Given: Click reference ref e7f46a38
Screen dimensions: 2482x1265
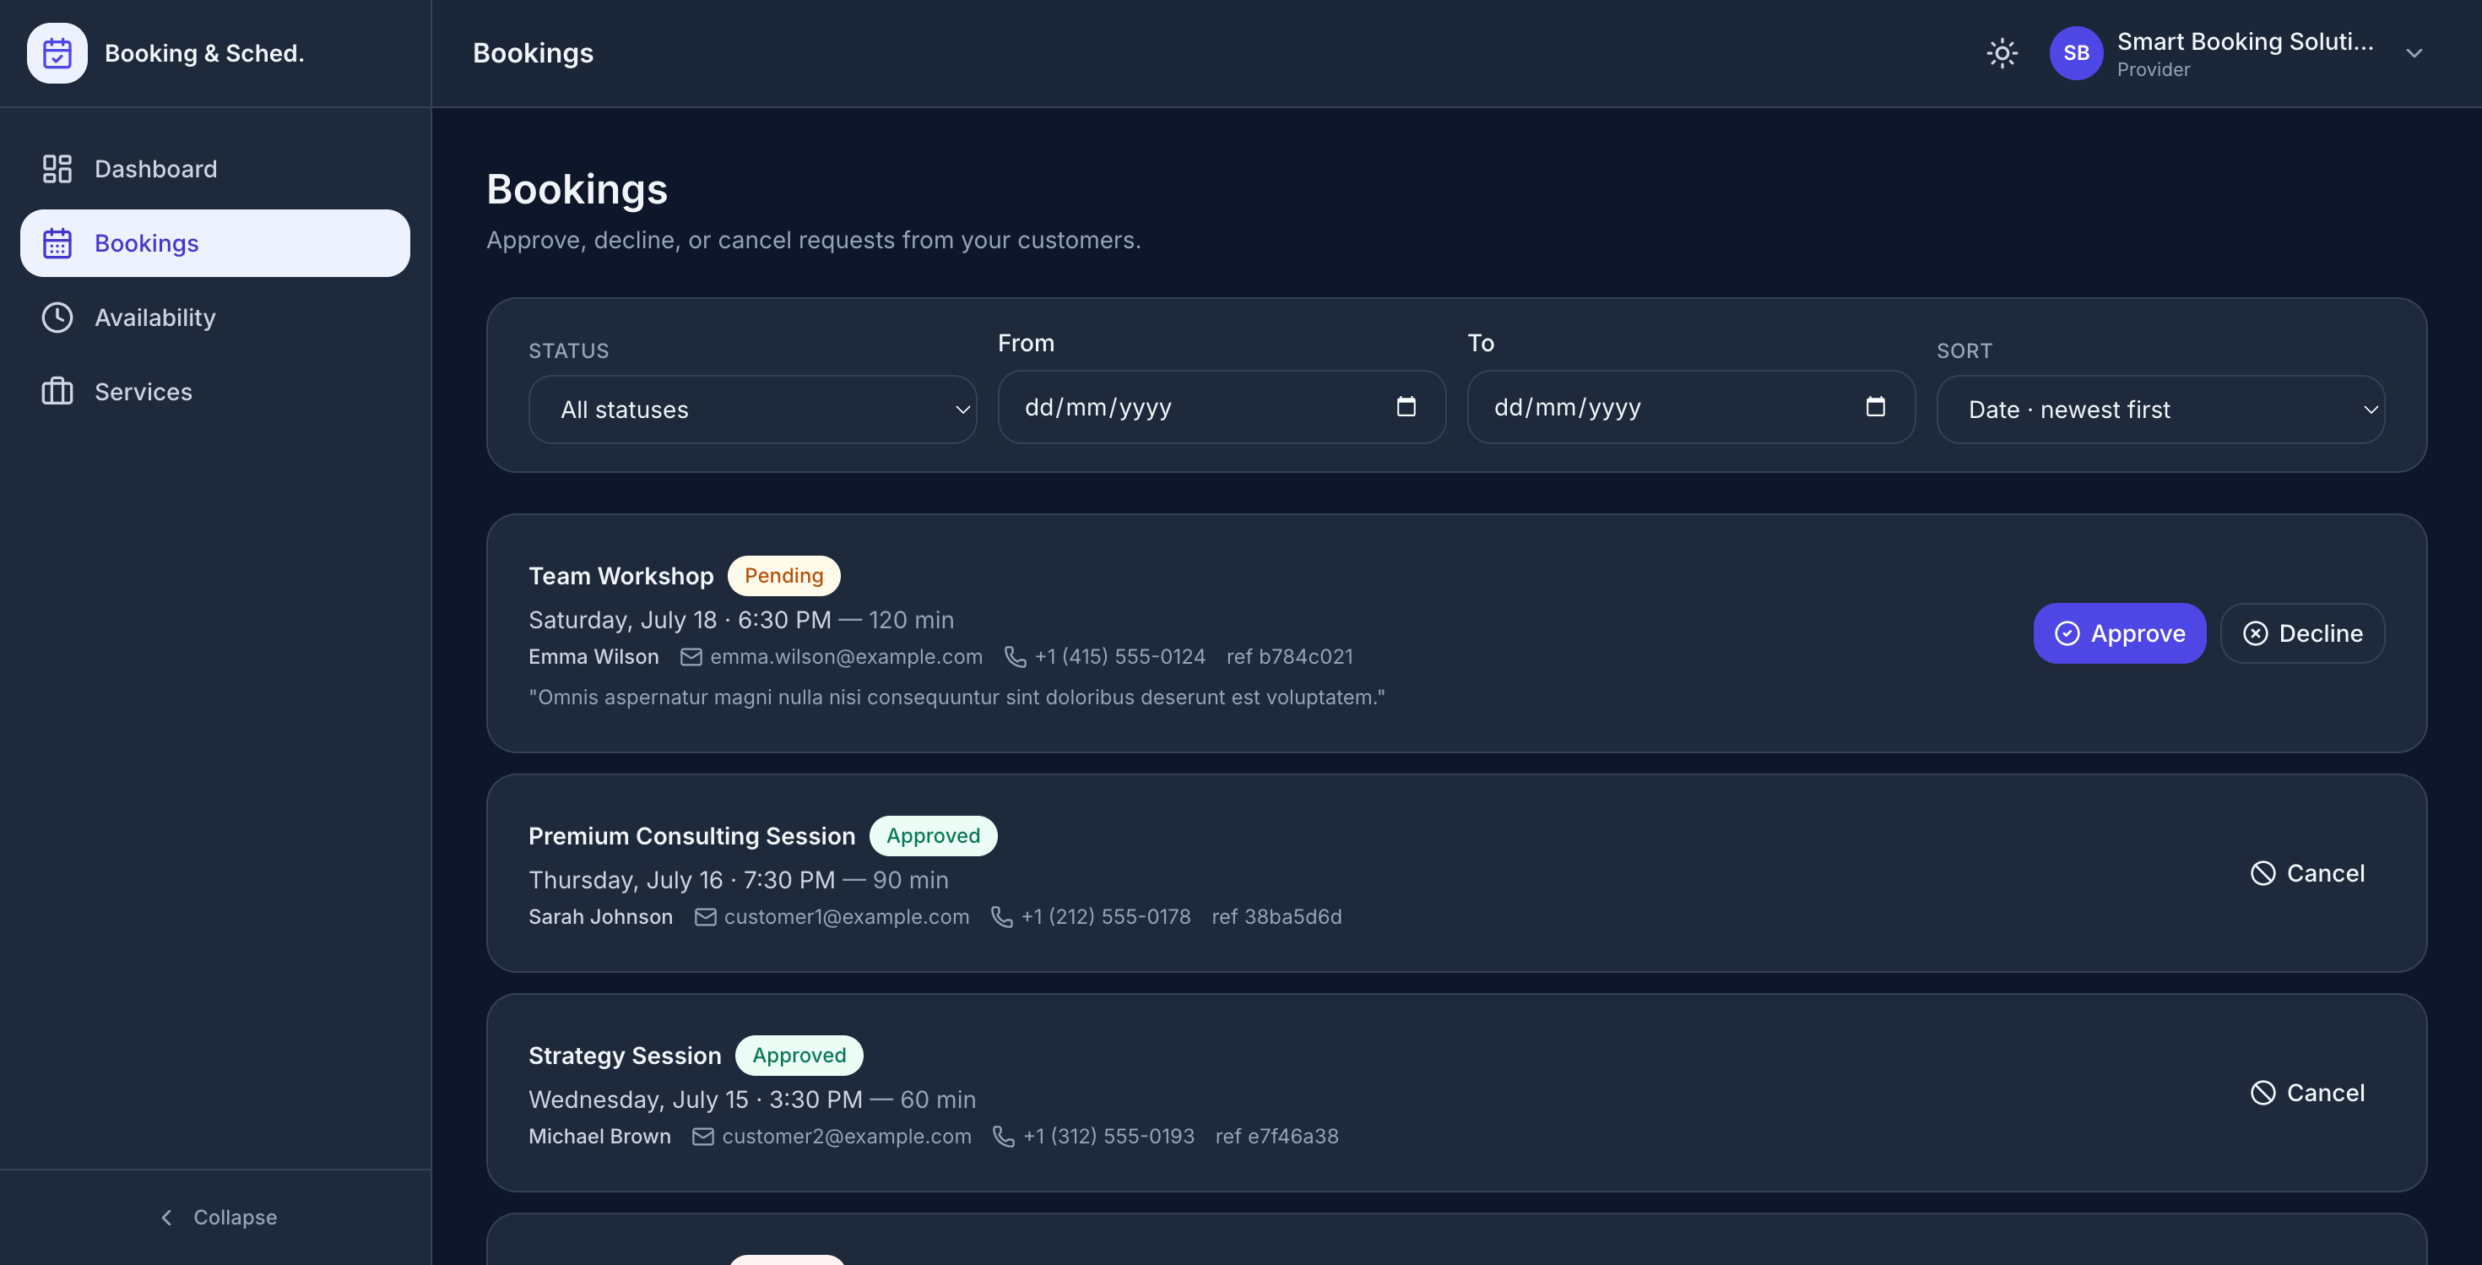Looking at the screenshot, I should 1276,1136.
